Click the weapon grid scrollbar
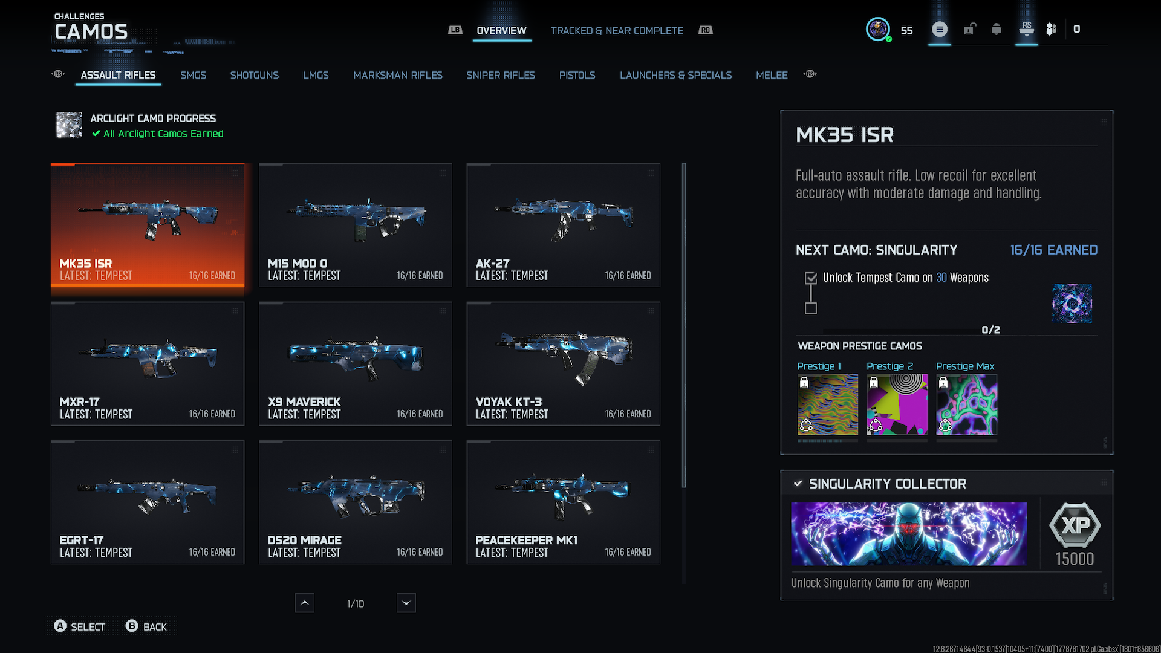The image size is (1161, 653). pyautogui.click(x=684, y=325)
